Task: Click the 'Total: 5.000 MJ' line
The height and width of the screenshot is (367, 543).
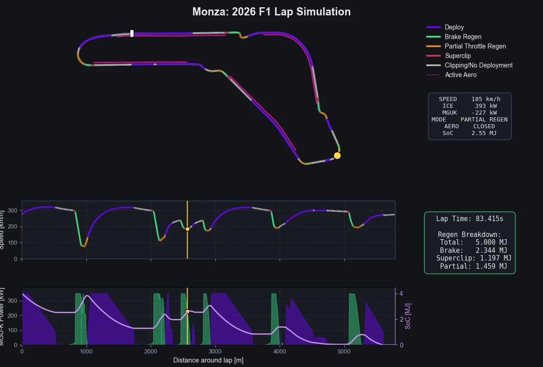Action: tap(473, 242)
